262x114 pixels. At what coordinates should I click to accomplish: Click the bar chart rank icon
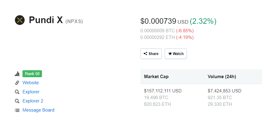coord(17,74)
